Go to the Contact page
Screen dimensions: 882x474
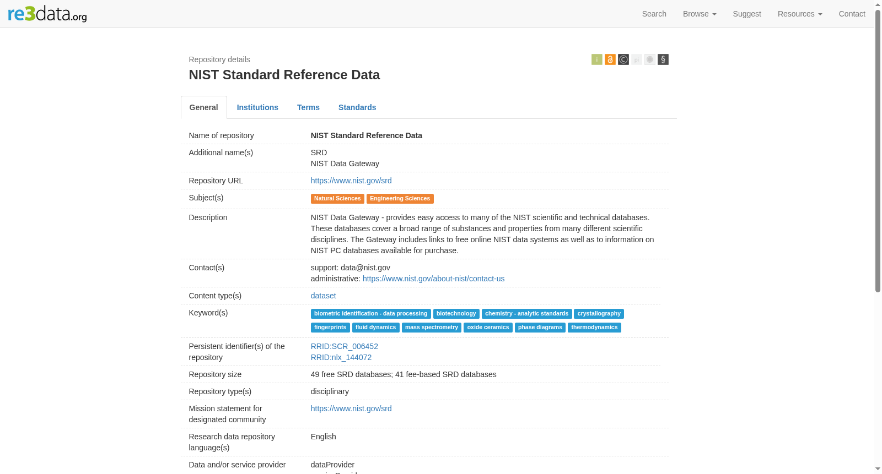pyautogui.click(x=852, y=14)
